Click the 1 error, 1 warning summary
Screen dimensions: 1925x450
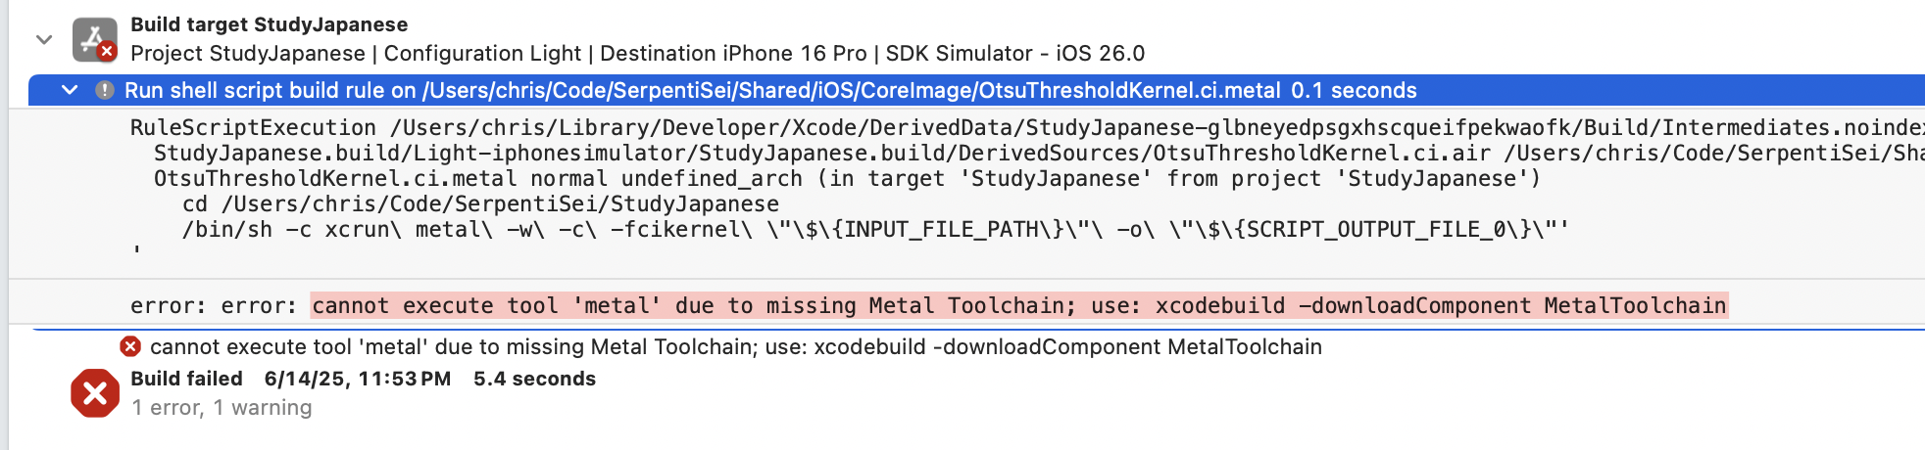(x=222, y=408)
